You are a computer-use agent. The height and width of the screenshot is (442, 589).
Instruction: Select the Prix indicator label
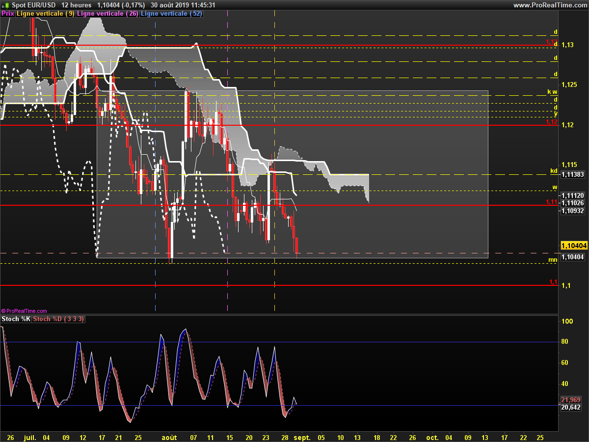(8, 14)
